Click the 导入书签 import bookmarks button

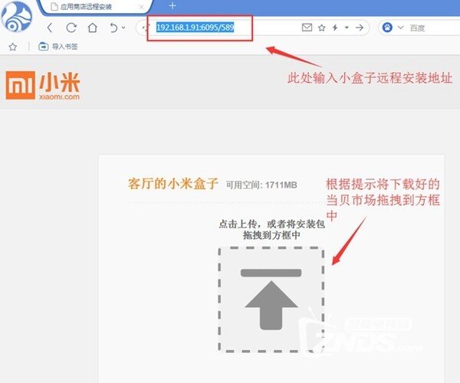click(58, 46)
